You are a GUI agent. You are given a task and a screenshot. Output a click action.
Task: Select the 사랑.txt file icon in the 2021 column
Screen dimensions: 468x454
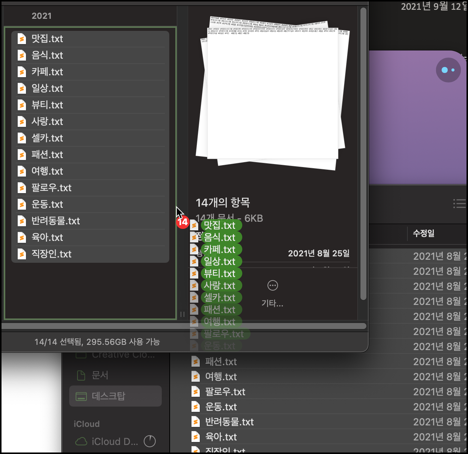pyautogui.click(x=22, y=122)
